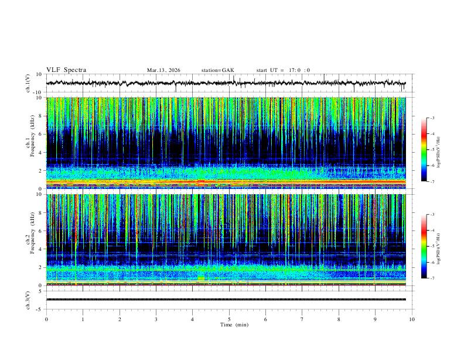The image size is (464, 358).
Task: Click the 'Time (min)' axis label
Action: [x=234, y=325]
